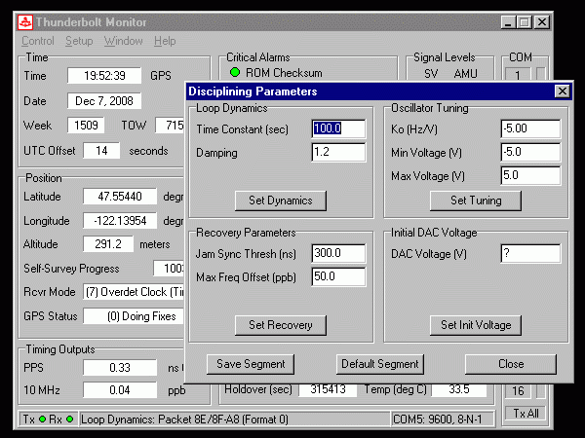This screenshot has width=585, height=438.
Task: Click the Week value 1509
Action: [x=86, y=126]
